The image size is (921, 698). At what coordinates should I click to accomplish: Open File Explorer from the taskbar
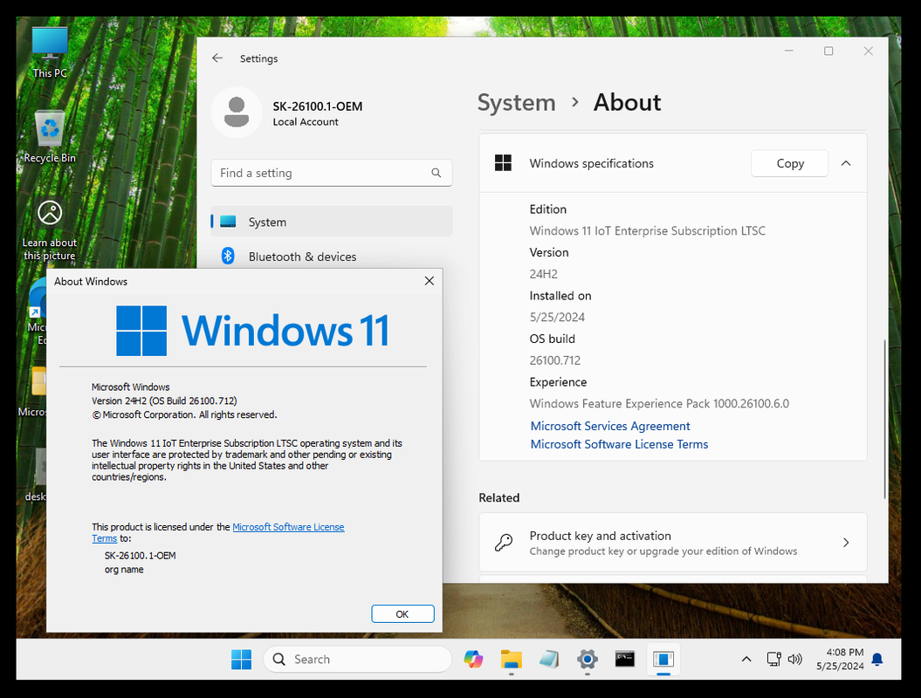pyautogui.click(x=511, y=660)
